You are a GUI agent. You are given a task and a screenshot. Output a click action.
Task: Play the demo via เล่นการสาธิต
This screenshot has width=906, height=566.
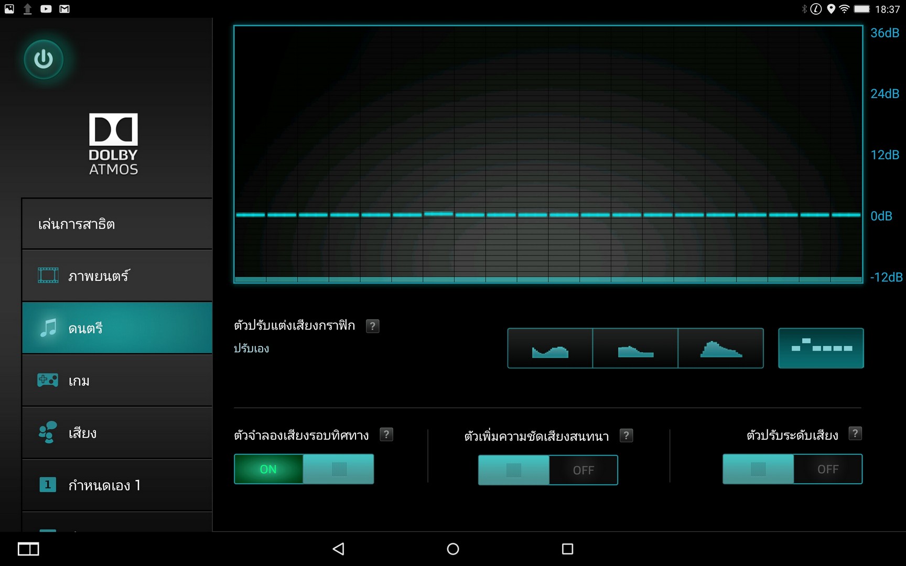117,224
